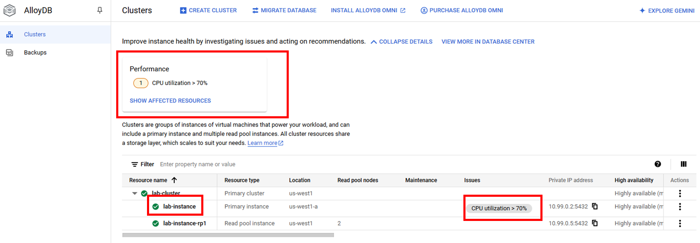Click the AlloyDB product logo icon
This screenshot has height=243, width=700.
9,11
